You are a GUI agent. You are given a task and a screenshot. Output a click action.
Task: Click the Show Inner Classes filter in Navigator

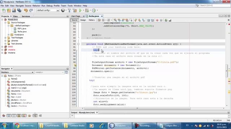point(24,115)
